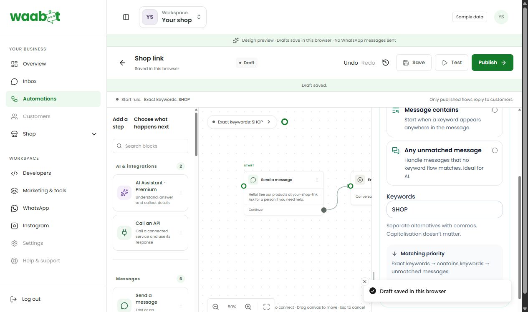Test the flow
This screenshot has width=528, height=312.
pos(451,63)
